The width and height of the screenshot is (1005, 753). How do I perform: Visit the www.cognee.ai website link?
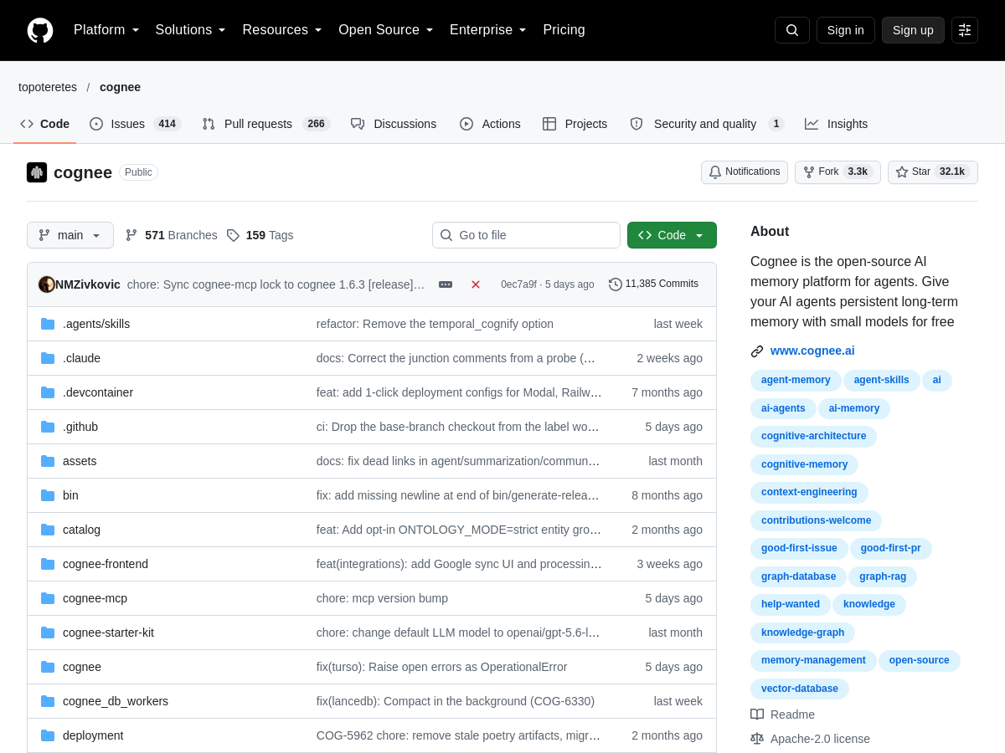pos(812,351)
